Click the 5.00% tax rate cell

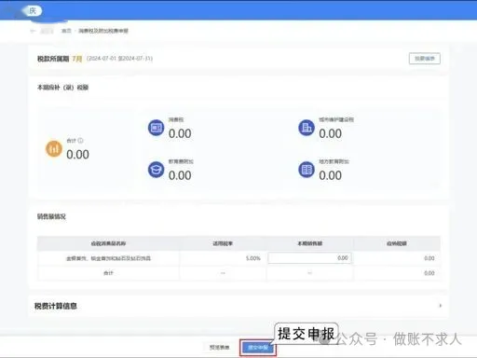tap(253, 258)
